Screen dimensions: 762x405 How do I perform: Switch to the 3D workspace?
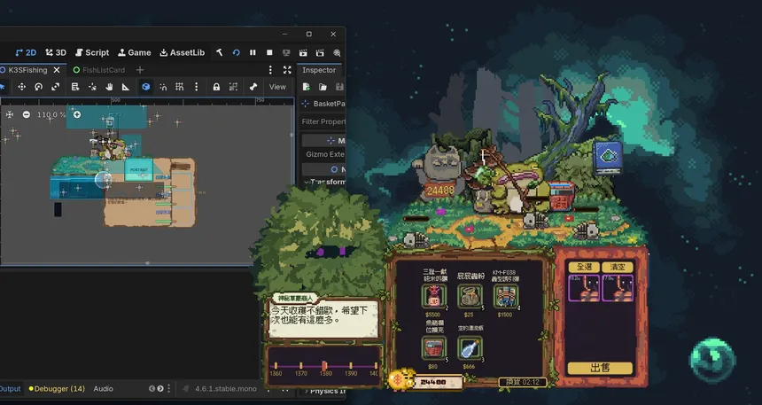coord(56,52)
